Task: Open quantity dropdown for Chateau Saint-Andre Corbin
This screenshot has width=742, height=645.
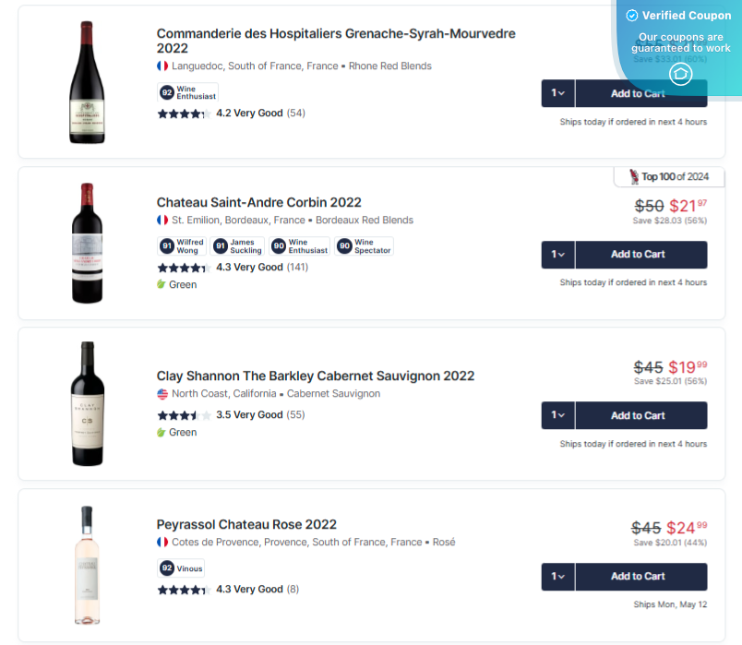Action: click(x=557, y=255)
